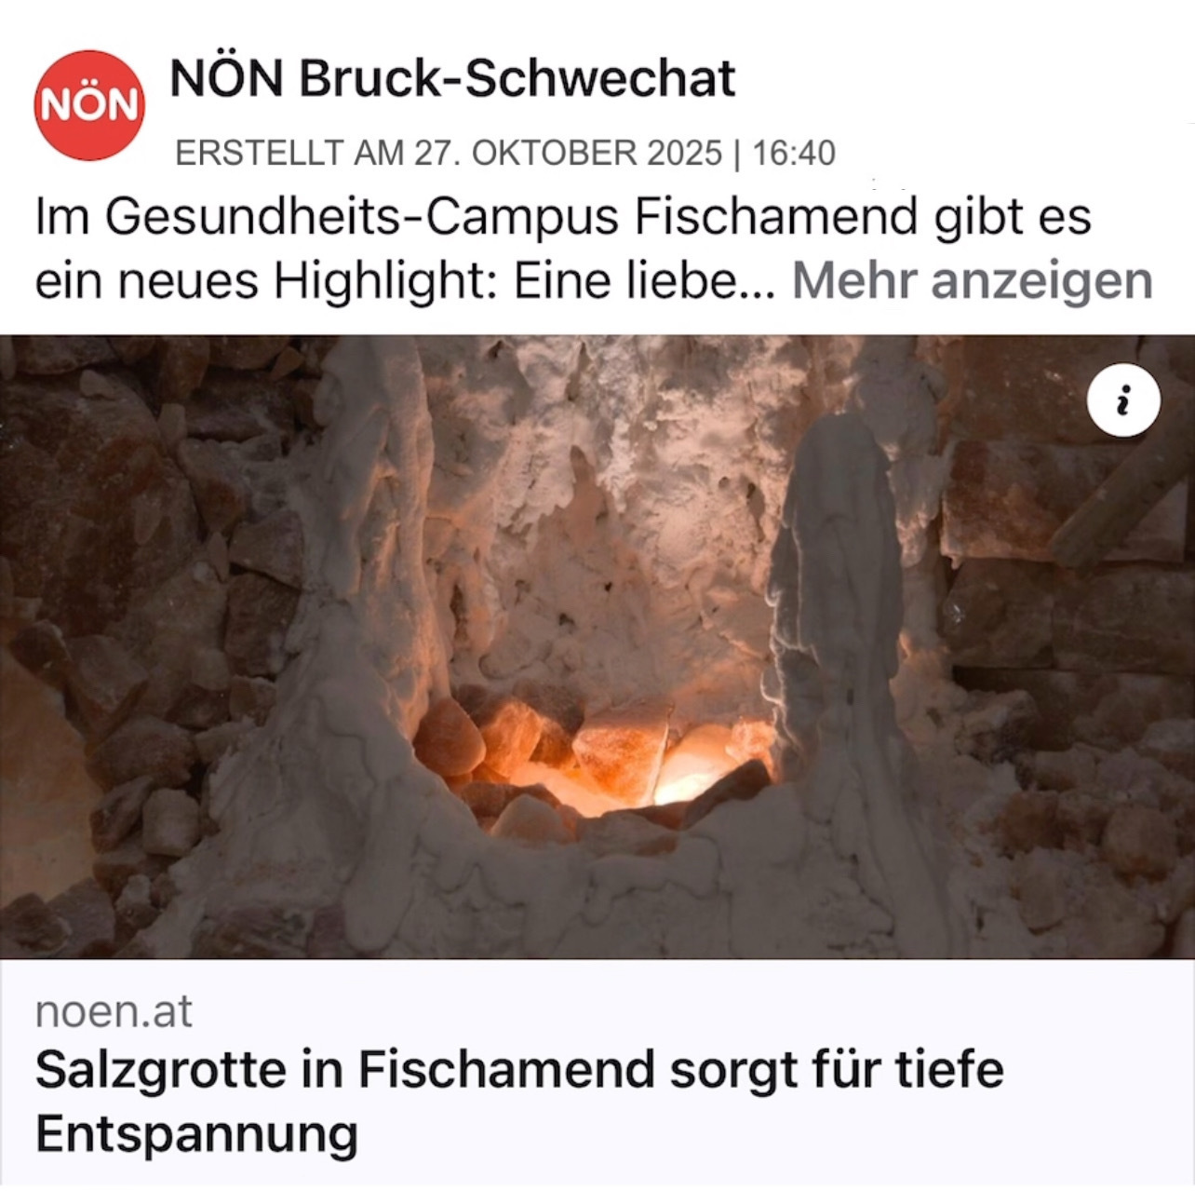Click the word ERSTELLT in the timestamp
Image resolution: width=1195 pixels, height=1191 pixels.
tap(259, 153)
